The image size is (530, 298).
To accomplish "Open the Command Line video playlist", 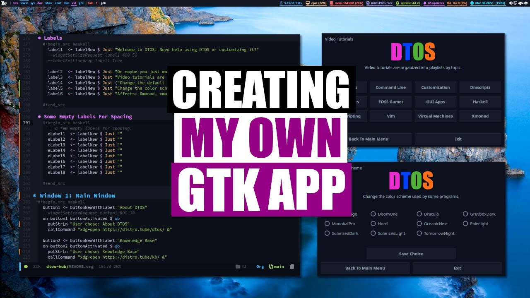I will (x=391, y=87).
